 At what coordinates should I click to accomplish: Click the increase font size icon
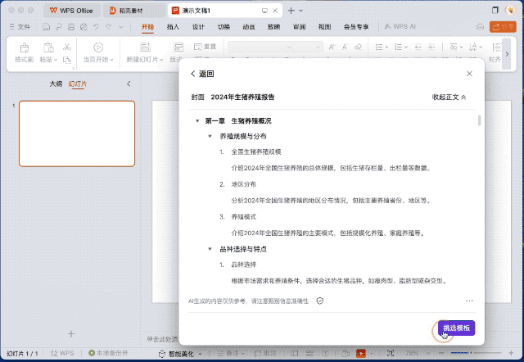point(332,48)
